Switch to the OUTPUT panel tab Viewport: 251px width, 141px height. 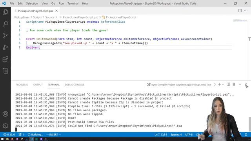tap(38, 85)
